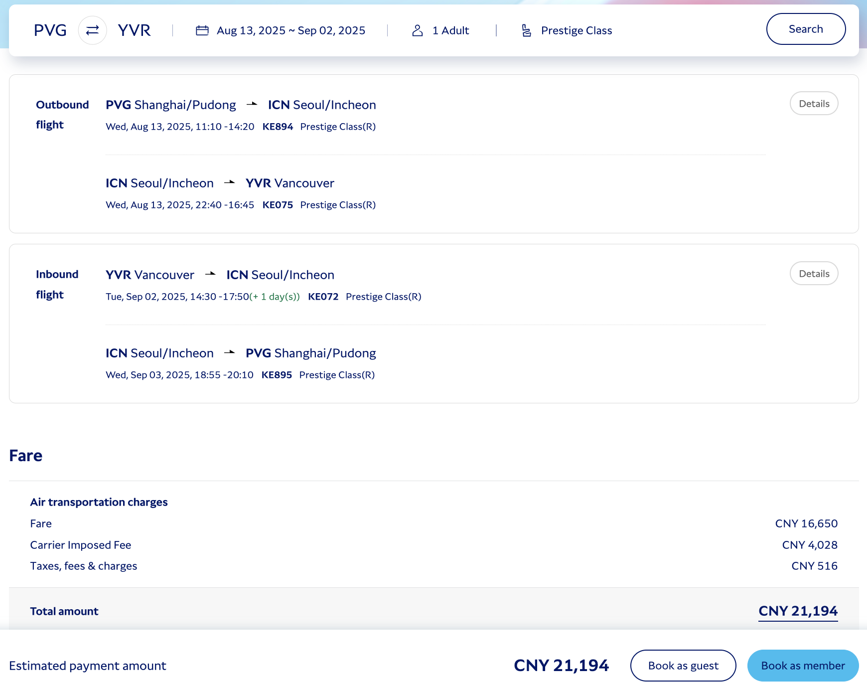Open the 1 Adult passenger selector

[450, 30]
